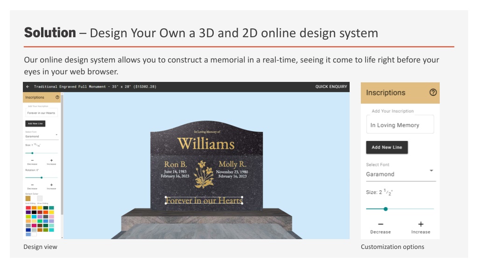Click the plus Increase icon under Rotation
The height and width of the screenshot is (268, 478).
(51, 185)
